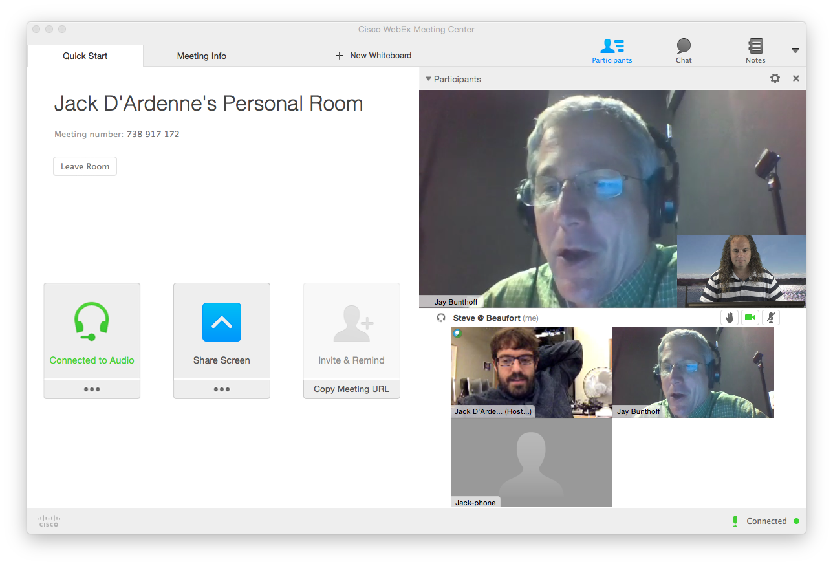Viewport: 833px width, 566px height.
Task: Select Jack D'Ardenne host video thumbnail
Action: tap(532, 372)
